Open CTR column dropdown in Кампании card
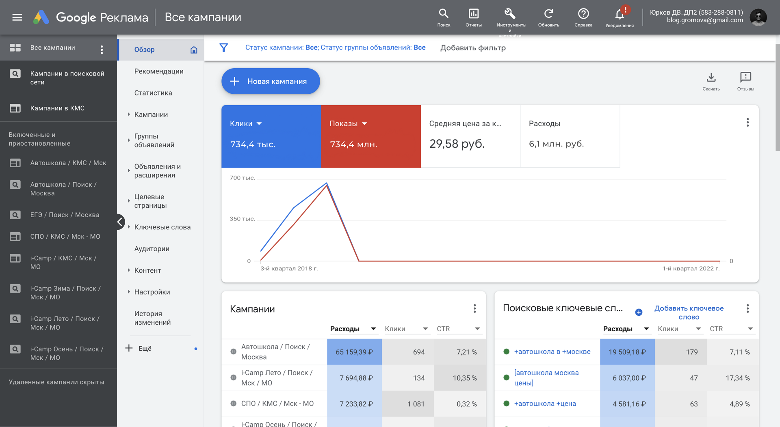The width and height of the screenshot is (780, 427). 477,329
